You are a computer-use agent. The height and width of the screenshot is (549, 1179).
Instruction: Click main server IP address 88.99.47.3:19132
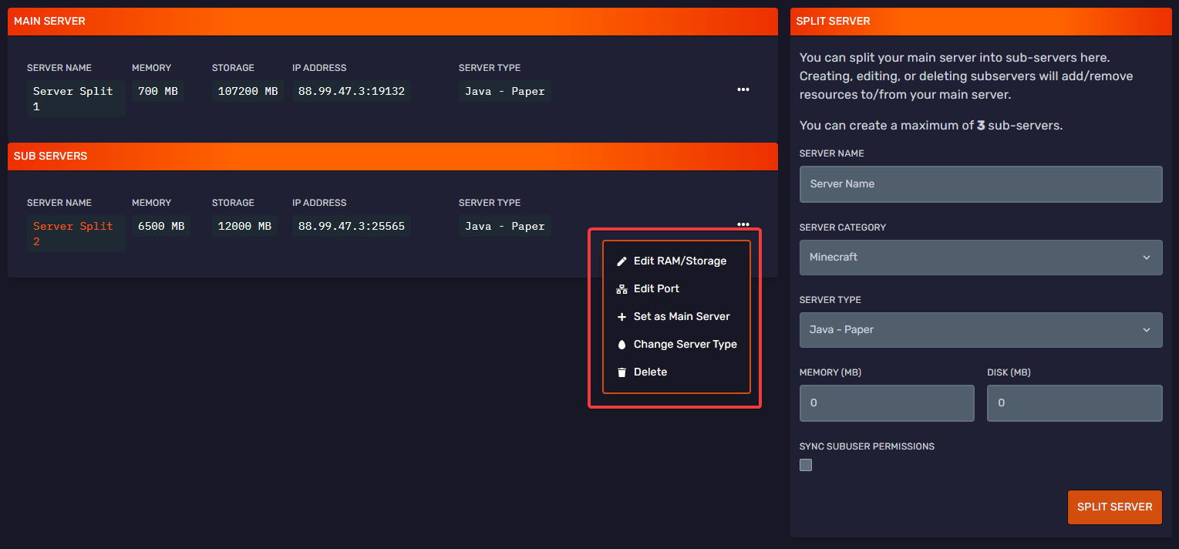[351, 91]
